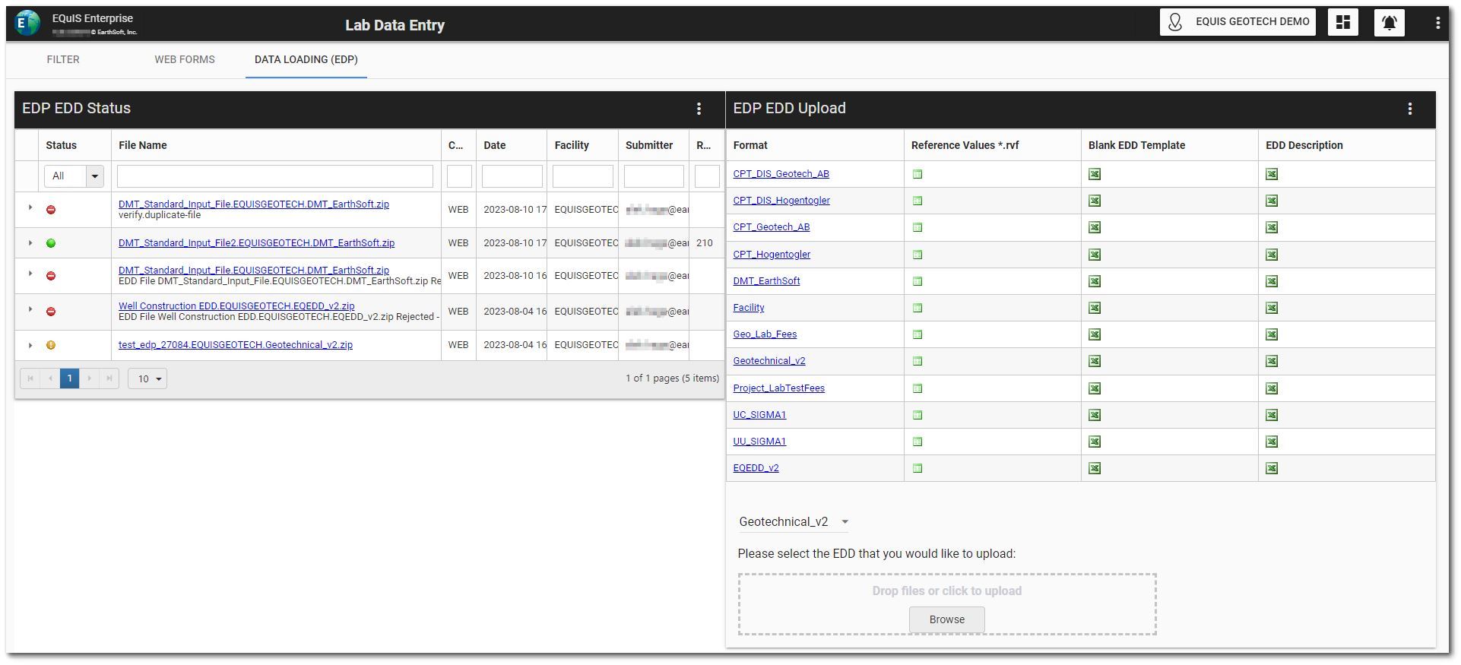Screen dimensions: 1461x665
Task: Open the Well Construction EDD file link
Action: tap(236, 306)
